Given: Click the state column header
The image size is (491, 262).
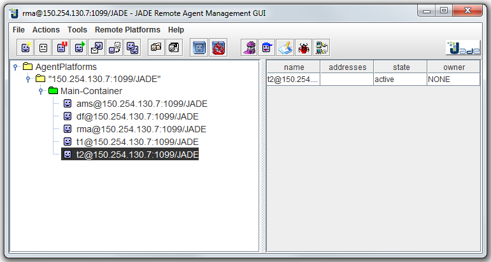Looking at the screenshot, I should 401,67.
